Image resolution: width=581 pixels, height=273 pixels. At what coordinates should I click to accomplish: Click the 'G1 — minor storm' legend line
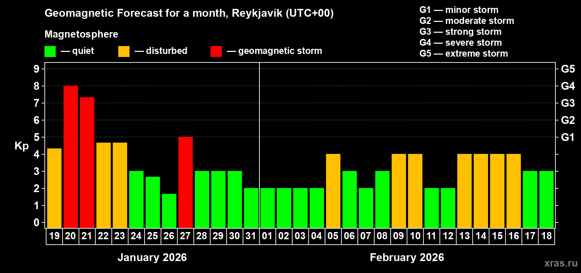click(x=459, y=10)
